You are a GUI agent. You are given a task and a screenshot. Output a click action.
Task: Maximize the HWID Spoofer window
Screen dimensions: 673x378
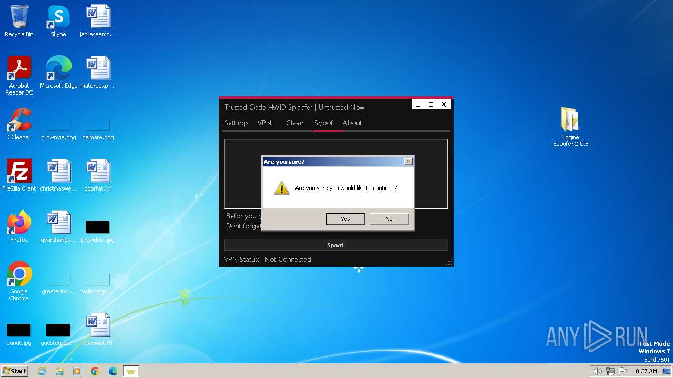point(431,104)
